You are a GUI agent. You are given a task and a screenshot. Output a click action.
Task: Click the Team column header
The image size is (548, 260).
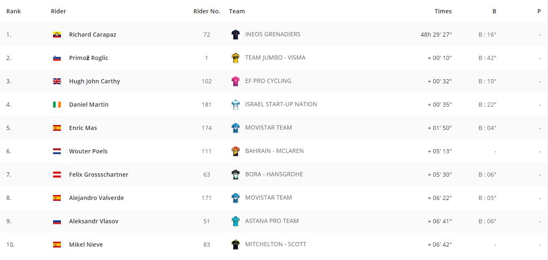(x=237, y=11)
